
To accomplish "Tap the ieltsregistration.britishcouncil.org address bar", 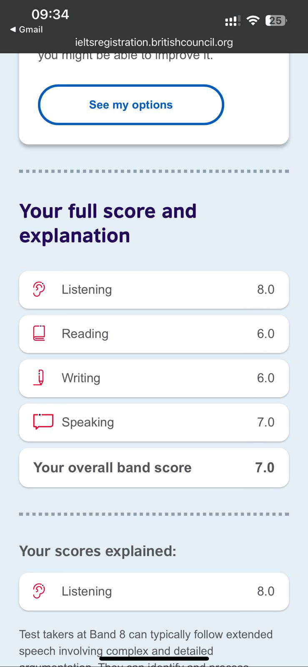I will click(x=154, y=42).
